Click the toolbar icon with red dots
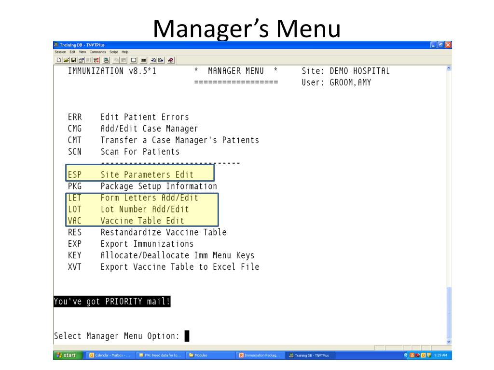Image resolution: width=494 pixels, height=370 pixels. (96, 60)
